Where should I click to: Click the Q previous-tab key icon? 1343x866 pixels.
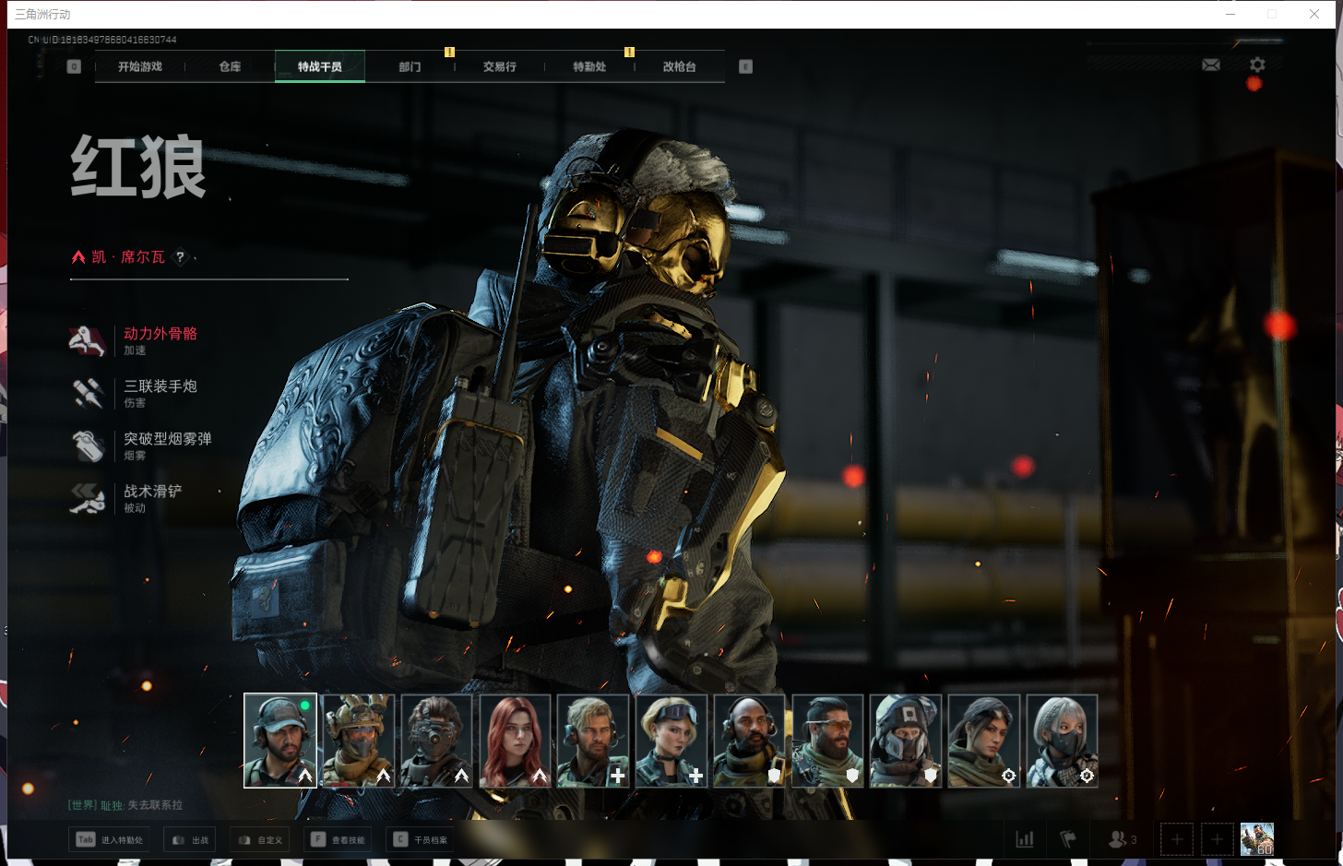(75, 66)
